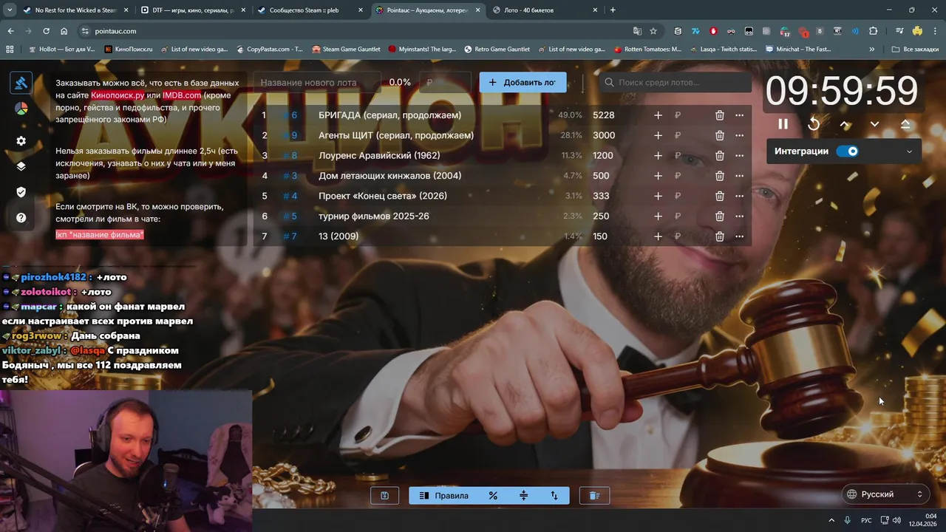The image size is (946, 532).
Task: Click the extra amount field for Лоуренс Аравийский
Action: click(687, 156)
